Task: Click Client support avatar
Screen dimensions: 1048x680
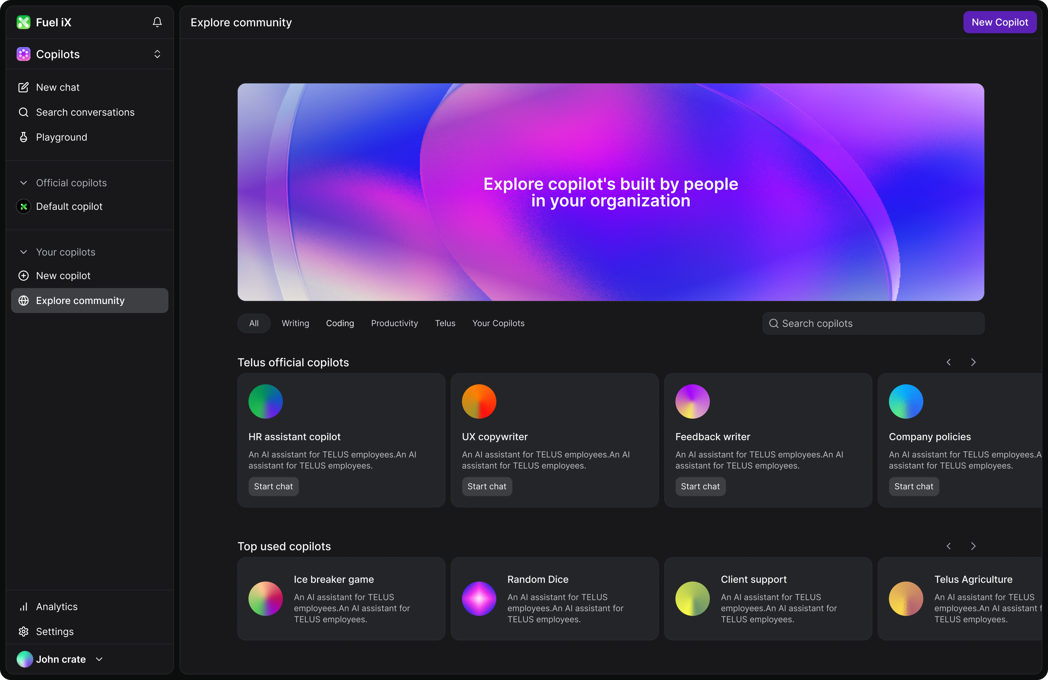Action: [693, 599]
